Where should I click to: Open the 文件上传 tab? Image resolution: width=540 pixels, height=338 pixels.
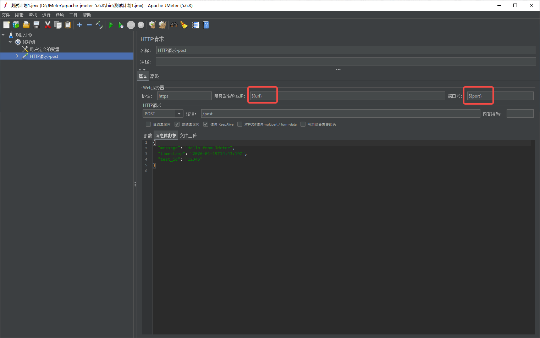188,135
